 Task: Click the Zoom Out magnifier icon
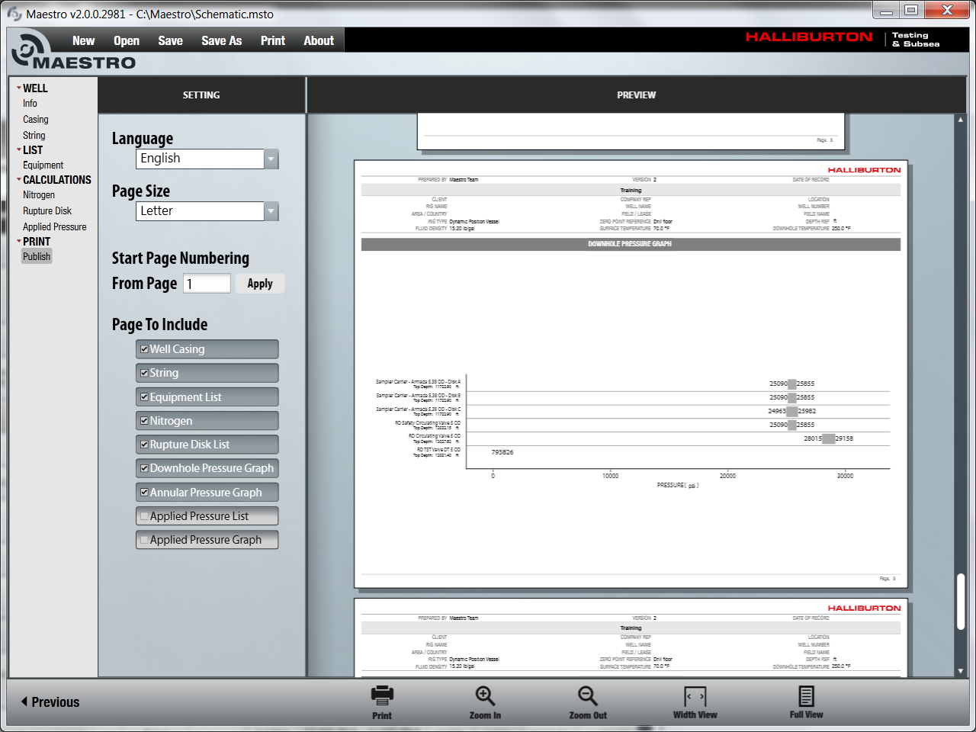pyautogui.click(x=587, y=695)
